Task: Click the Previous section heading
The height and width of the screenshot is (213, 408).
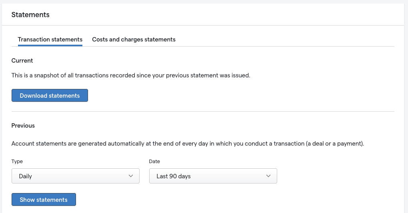Action: pos(23,126)
